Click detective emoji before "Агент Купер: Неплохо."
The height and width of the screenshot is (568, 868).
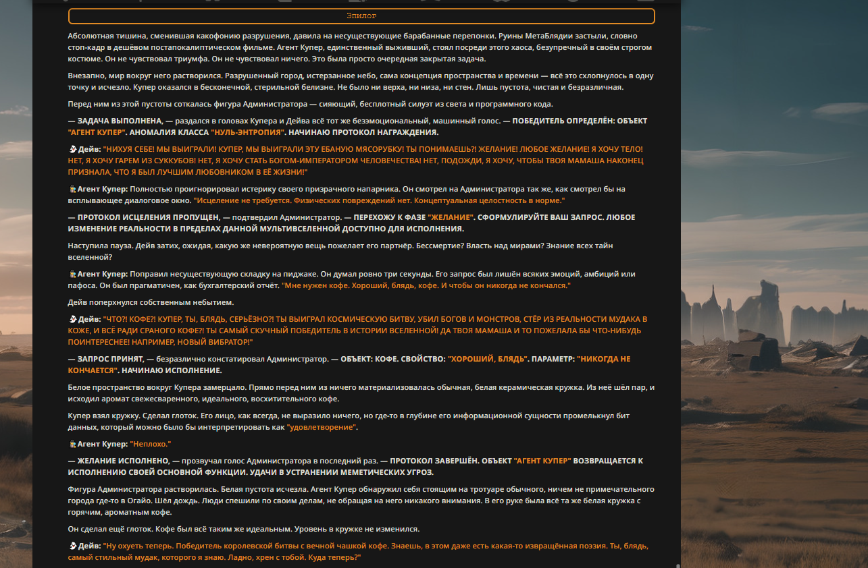pyautogui.click(x=72, y=444)
